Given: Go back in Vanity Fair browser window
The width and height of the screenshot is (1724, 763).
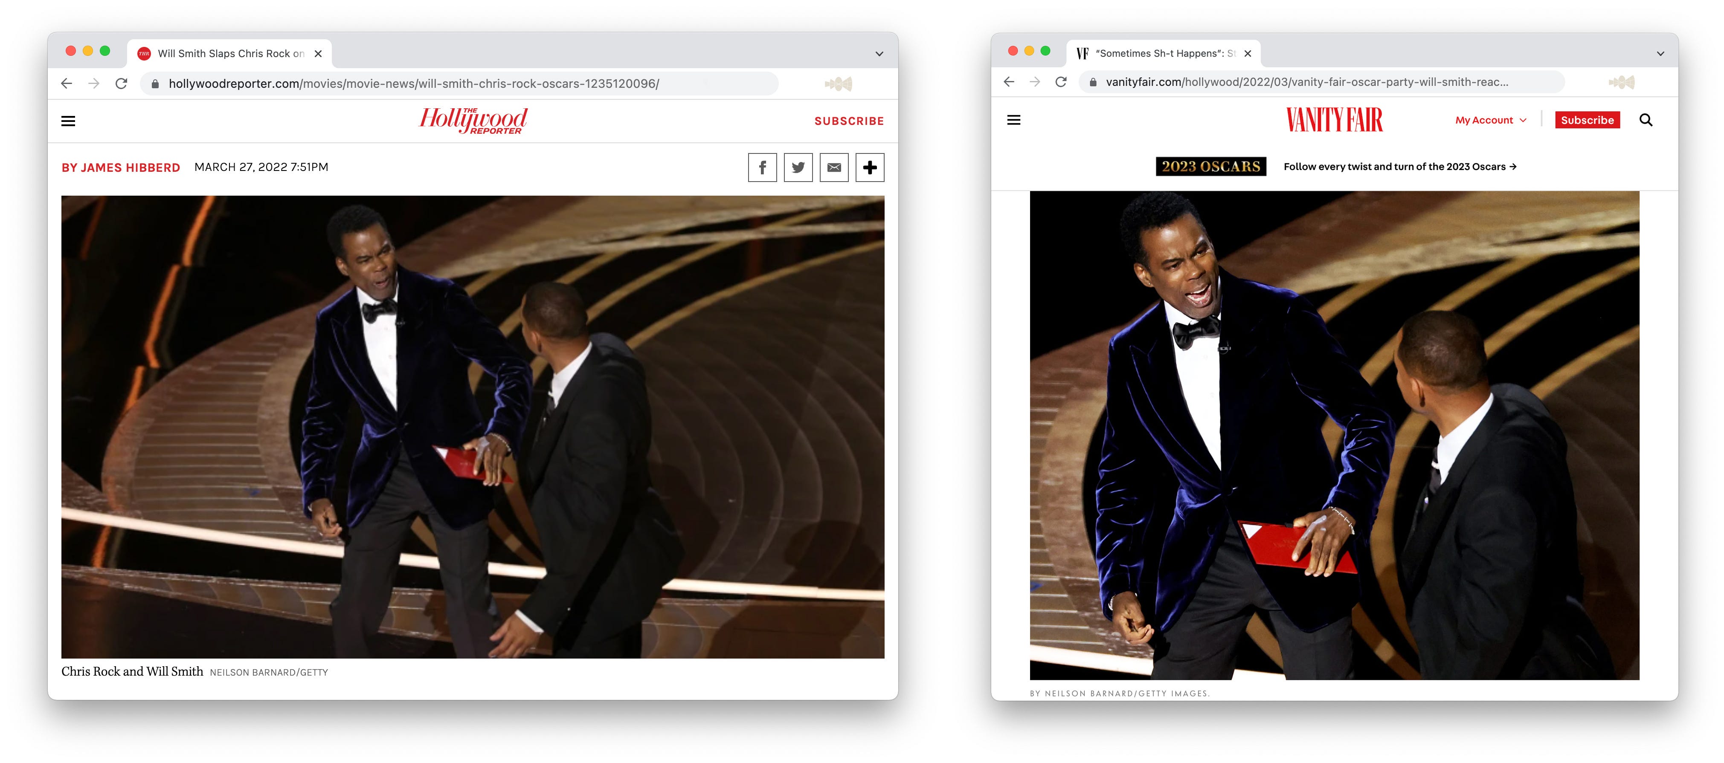Looking at the screenshot, I should [x=1009, y=81].
